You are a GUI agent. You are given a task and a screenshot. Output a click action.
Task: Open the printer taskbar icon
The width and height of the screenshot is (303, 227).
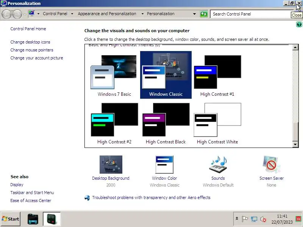point(33,219)
